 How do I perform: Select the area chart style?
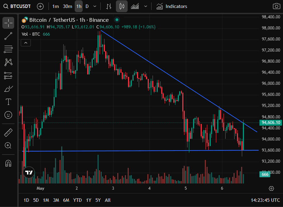[x=135, y=7]
